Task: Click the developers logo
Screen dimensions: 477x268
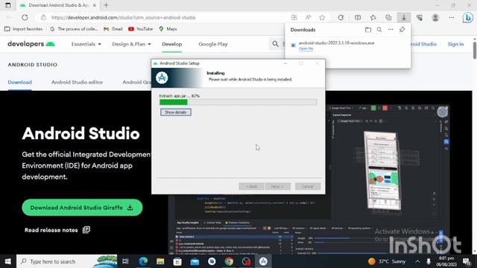Action: [31, 44]
